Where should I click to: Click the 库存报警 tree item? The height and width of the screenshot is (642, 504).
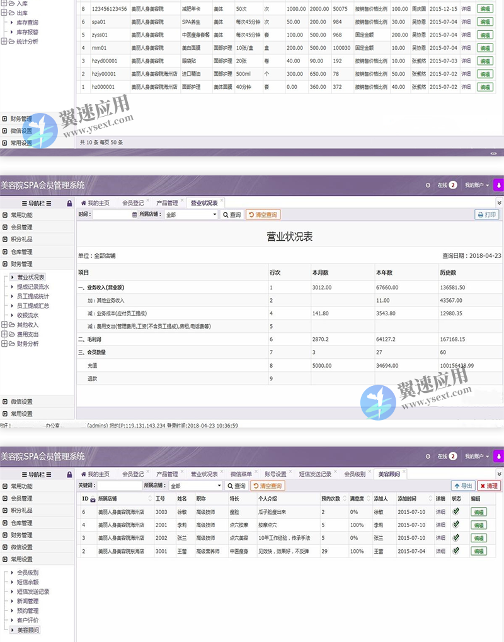coord(27,32)
